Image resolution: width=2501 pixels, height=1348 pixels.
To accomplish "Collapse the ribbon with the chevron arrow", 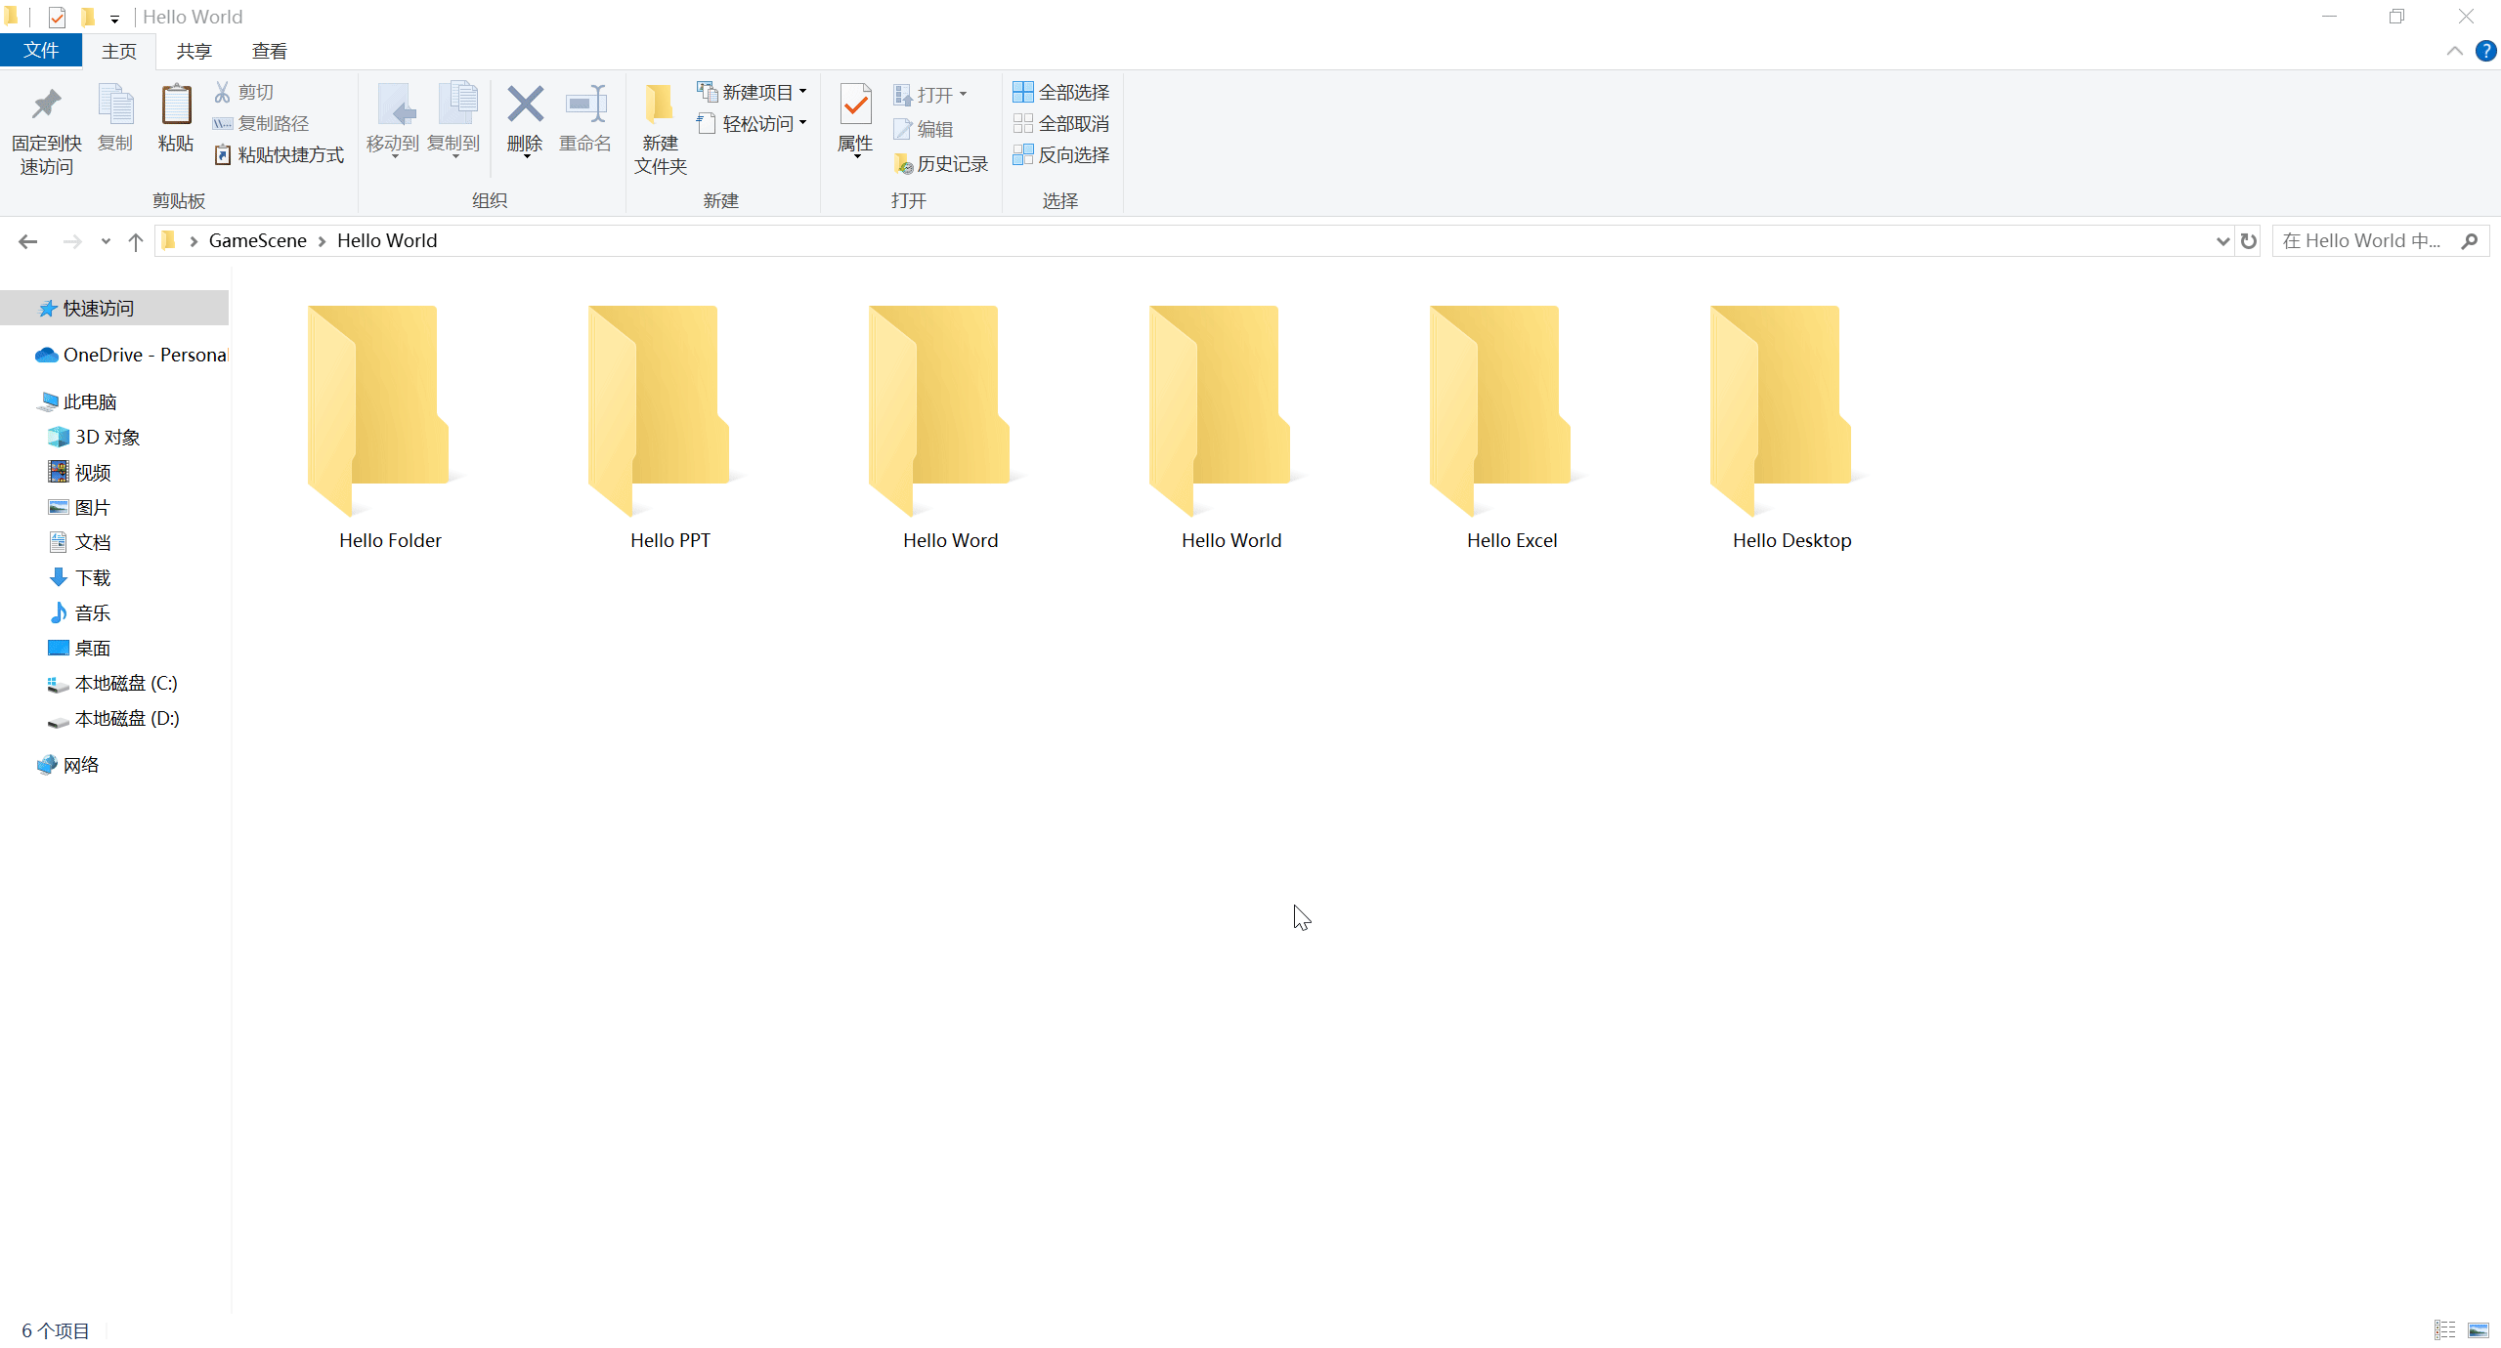I will pos(2454,51).
